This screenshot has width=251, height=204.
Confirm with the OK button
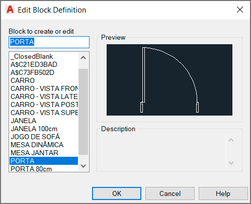(117, 193)
